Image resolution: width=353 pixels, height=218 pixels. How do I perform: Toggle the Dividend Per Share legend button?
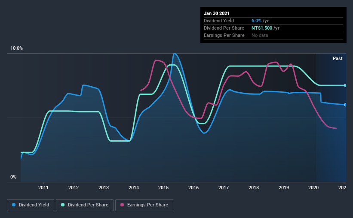pyautogui.click(x=85, y=205)
